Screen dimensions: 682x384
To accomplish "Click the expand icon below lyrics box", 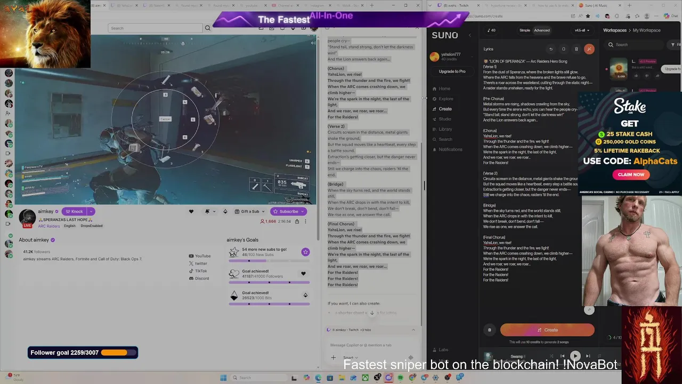I will pos(589,310).
